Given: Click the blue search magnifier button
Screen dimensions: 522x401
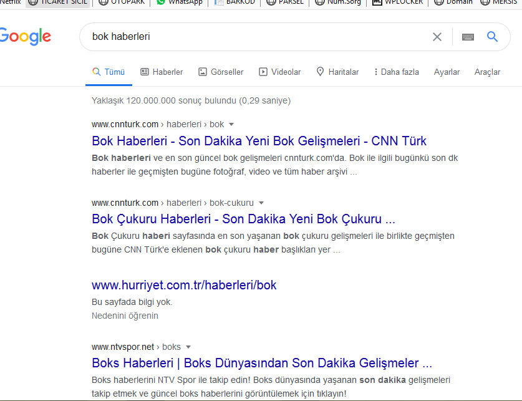Looking at the screenshot, I should click(x=492, y=37).
